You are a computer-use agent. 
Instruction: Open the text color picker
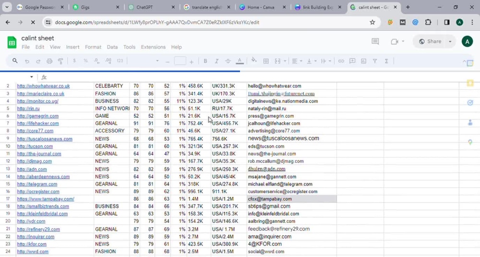tap(240, 61)
